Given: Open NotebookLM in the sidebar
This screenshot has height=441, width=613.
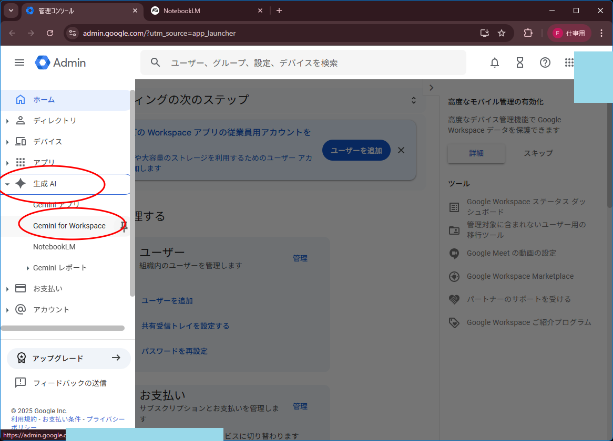Looking at the screenshot, I should pyautogui.click(x=54, y=247).
